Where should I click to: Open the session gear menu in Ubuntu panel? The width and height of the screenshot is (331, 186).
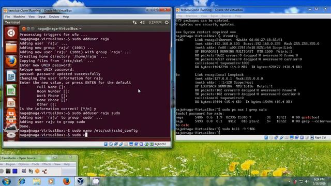click(x=167, y=22)
